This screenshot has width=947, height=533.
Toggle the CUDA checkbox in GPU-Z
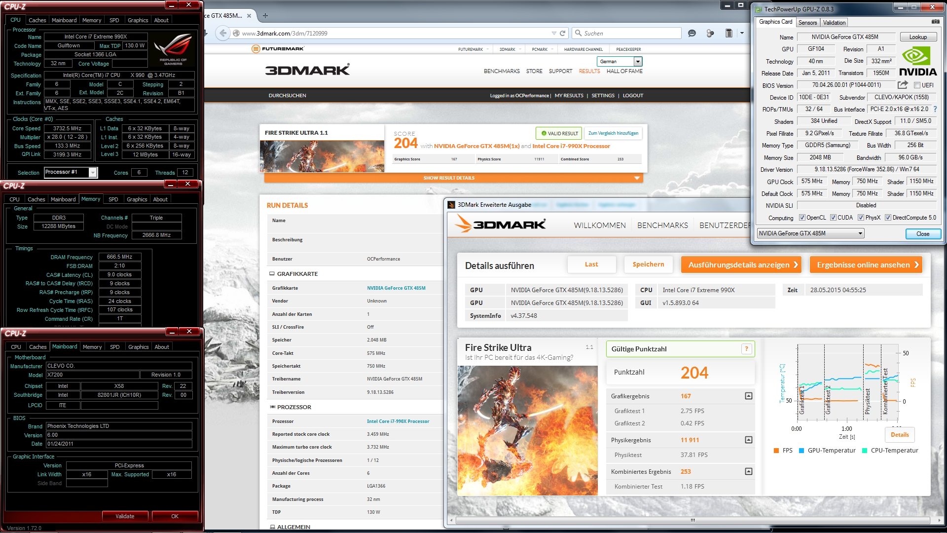(833, 218)
